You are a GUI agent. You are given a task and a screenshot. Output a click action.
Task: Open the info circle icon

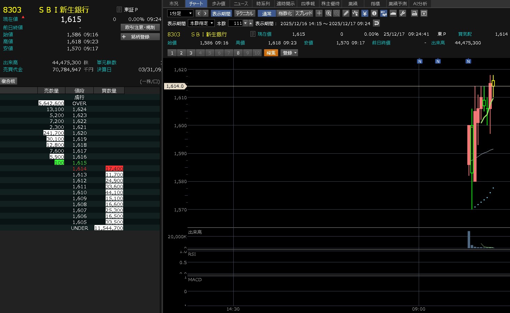(x=374, y=13)
